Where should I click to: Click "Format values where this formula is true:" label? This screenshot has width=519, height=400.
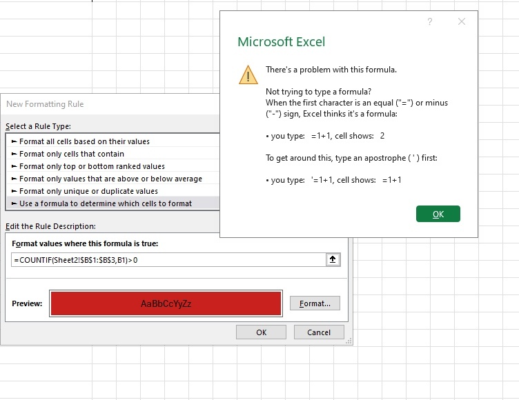click(x=85, y=243)
